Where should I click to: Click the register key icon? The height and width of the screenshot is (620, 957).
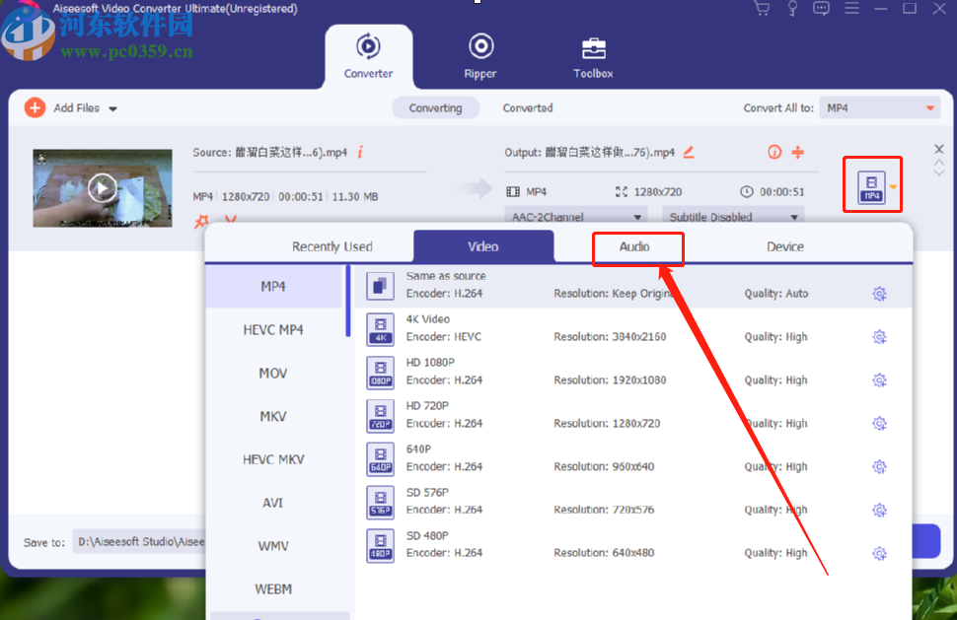(x=792, y=8)
